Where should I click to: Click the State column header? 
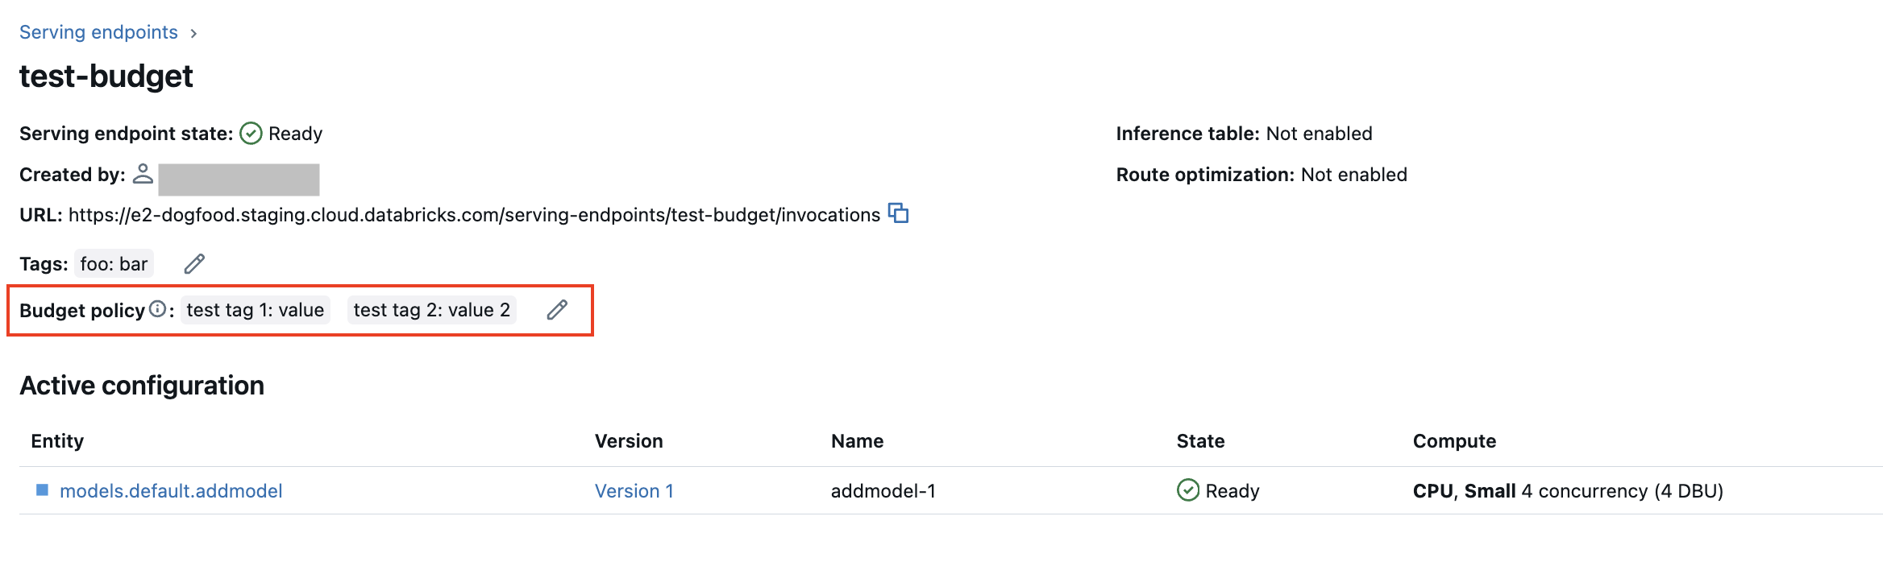1199,440
